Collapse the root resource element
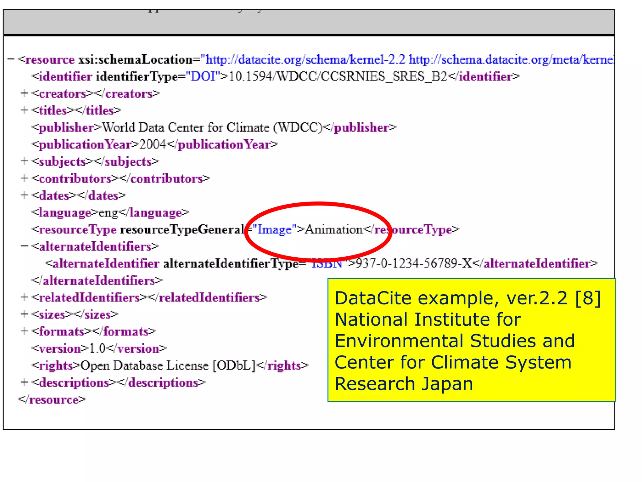 [x=11, y=59]
